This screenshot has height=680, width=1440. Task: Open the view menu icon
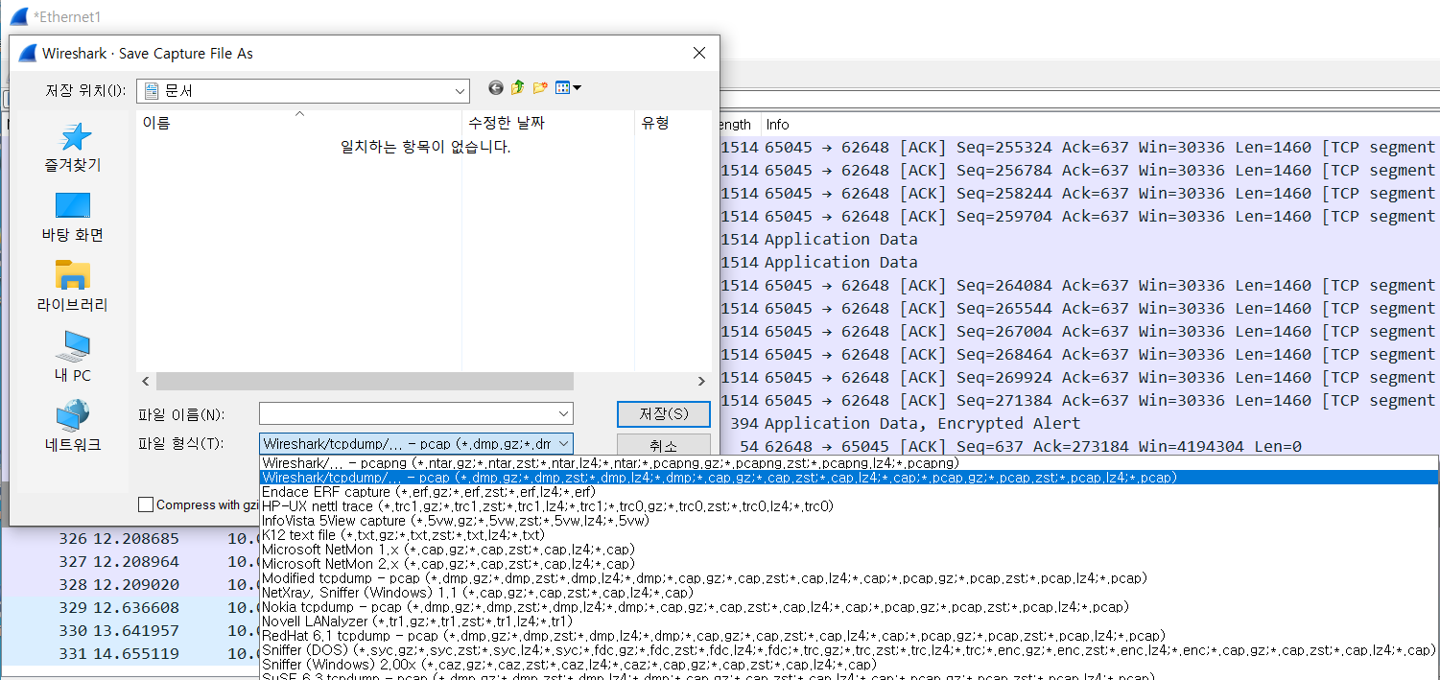(568, 88)
